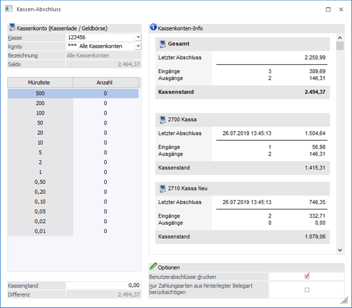
Task: Click the Münzliste column header
Action: click(x=40, y=83)
